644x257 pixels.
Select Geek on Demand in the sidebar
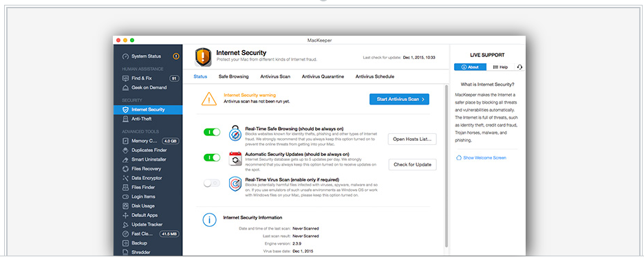148,88
